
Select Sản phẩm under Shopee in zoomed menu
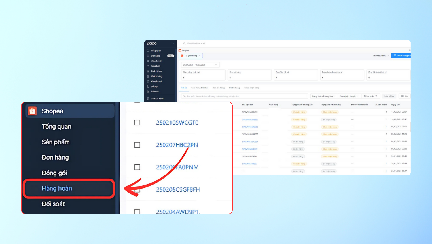coord(56,142)
